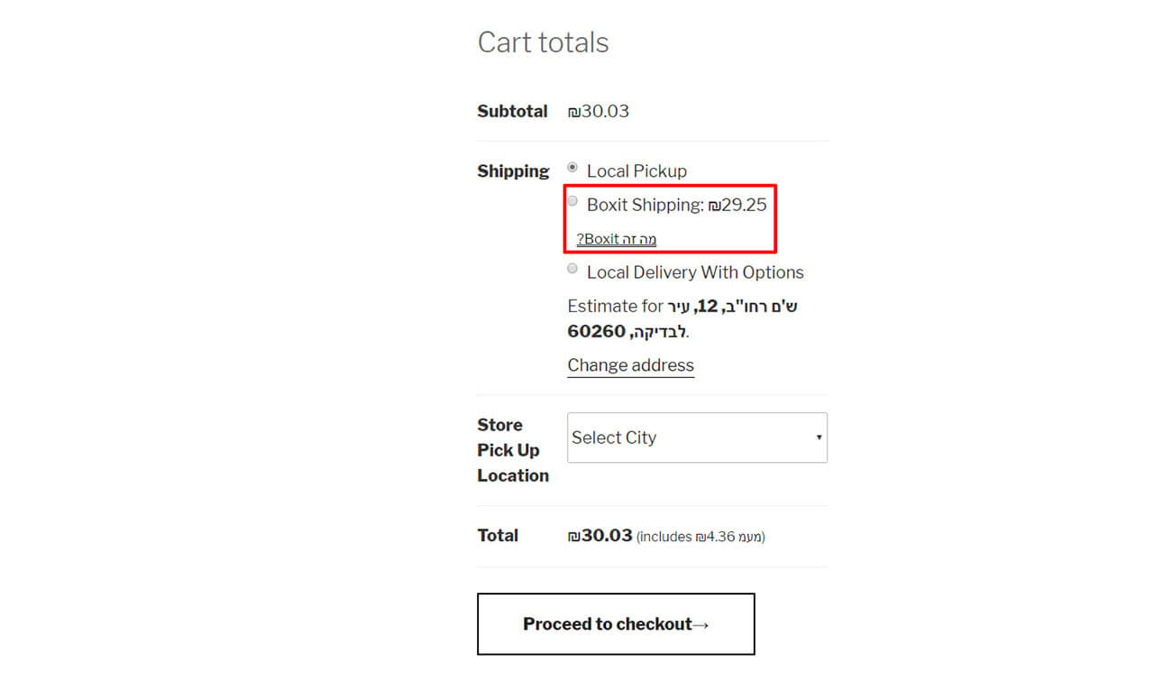Image resolution: width=1154 pixels, height=673 pixels.
Task: Open the Select City dropdown
Action: click(x=696, y=438)
